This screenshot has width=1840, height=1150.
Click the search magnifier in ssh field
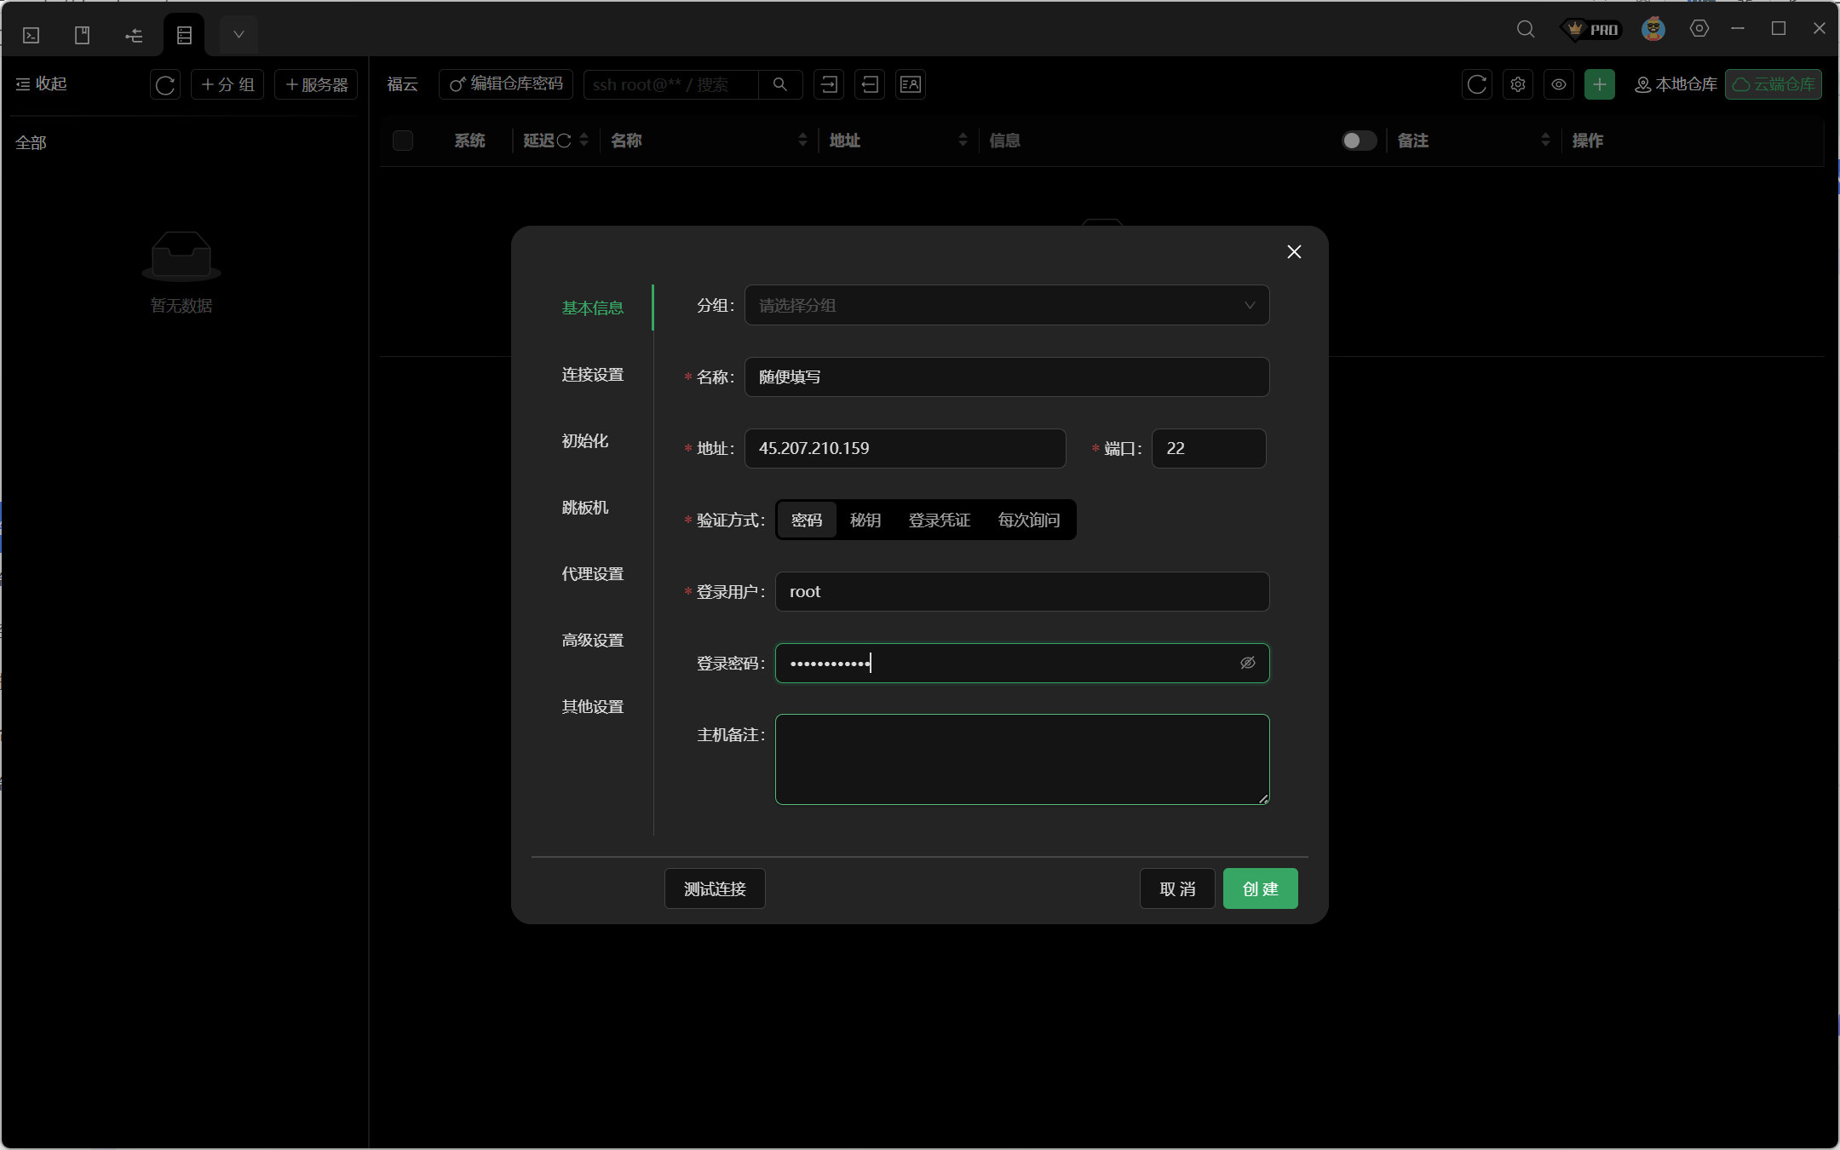pos(779,84)
